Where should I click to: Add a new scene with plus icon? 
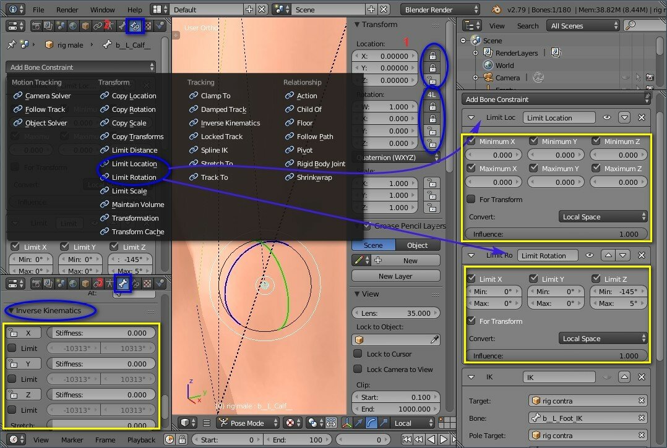[371, 9]
